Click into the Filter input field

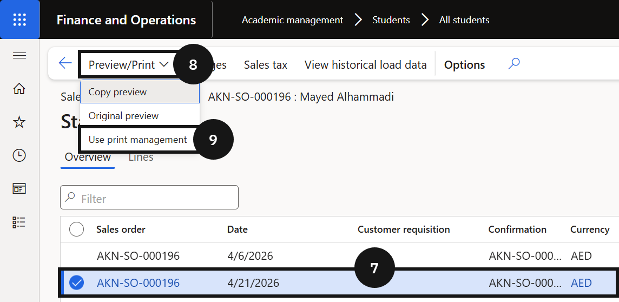pyautogui.click(x=149, y=198)
